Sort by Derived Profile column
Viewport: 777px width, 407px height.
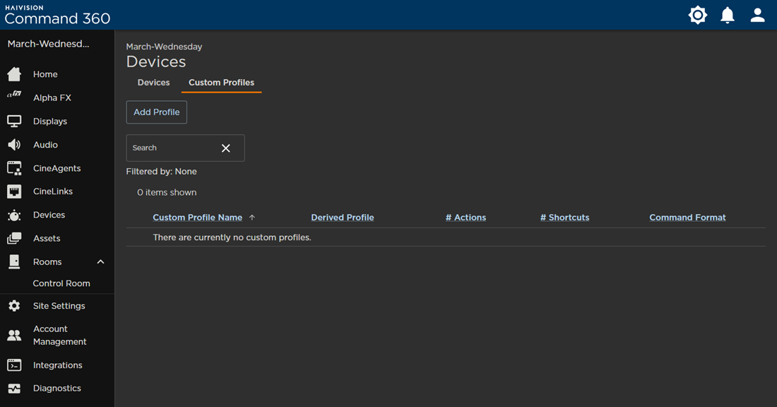click(343, 218)
